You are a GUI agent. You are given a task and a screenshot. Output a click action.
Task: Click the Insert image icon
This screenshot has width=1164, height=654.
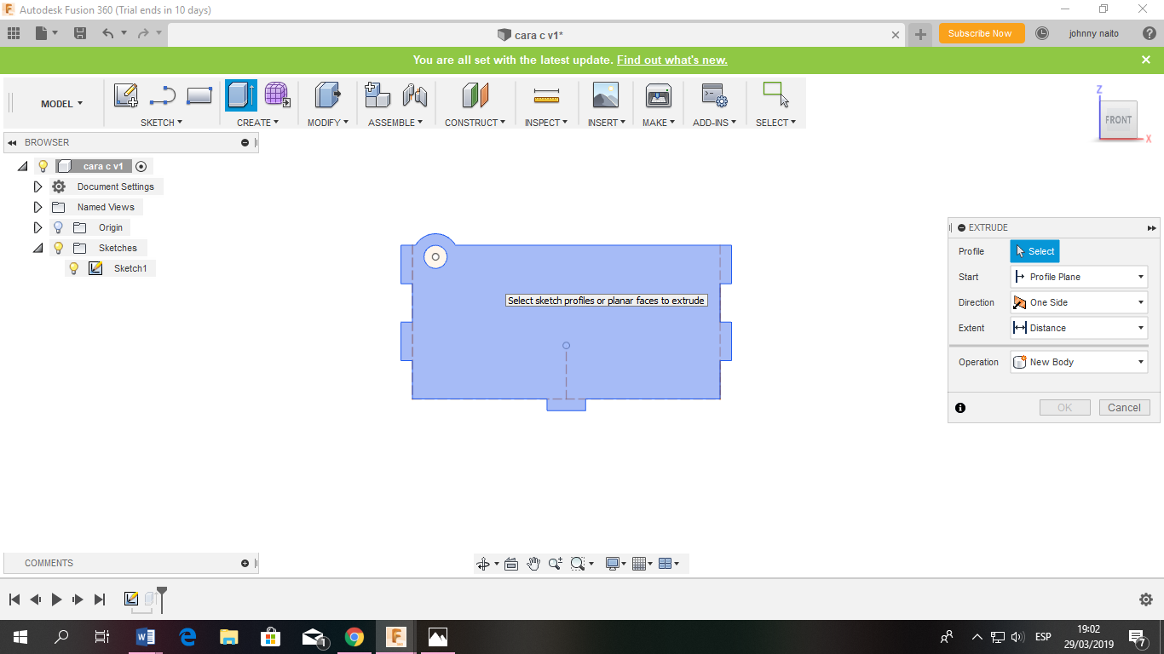coord(606,95)
